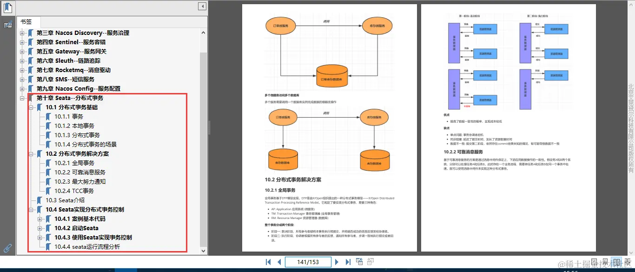Click the next view icon

coord(370,261)
